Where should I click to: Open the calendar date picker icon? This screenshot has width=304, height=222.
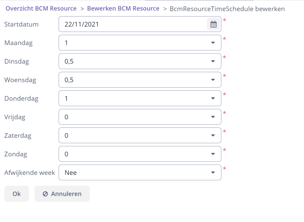[x=213, y=24]
